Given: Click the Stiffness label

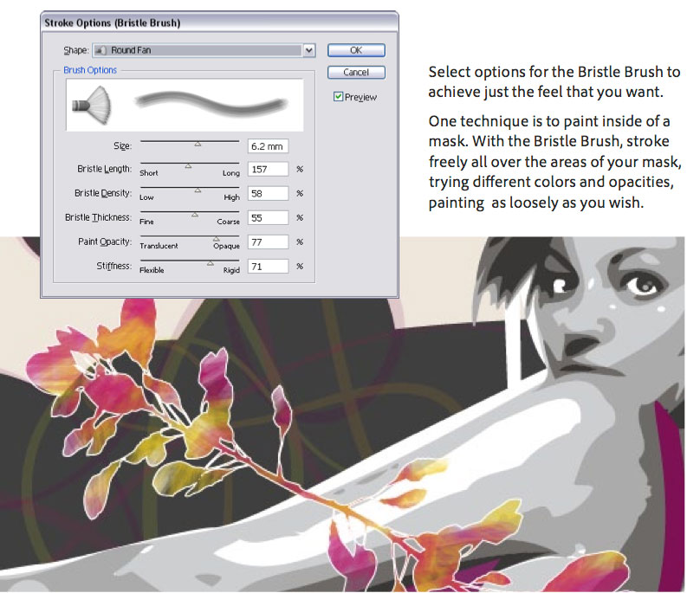Looking at the screenshot, I should pos(113,267).
